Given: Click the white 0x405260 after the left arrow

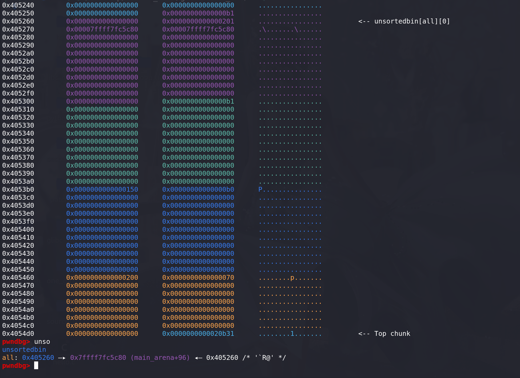Looking at the screenshot, I should tap(222, 358).
